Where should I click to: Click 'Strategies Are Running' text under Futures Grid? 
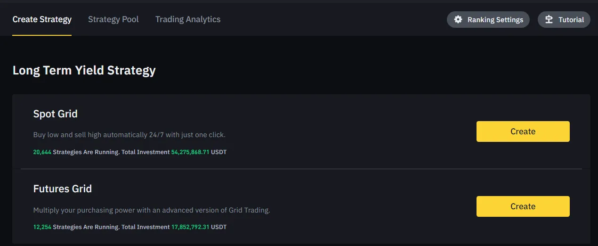[x=86, y=227]
